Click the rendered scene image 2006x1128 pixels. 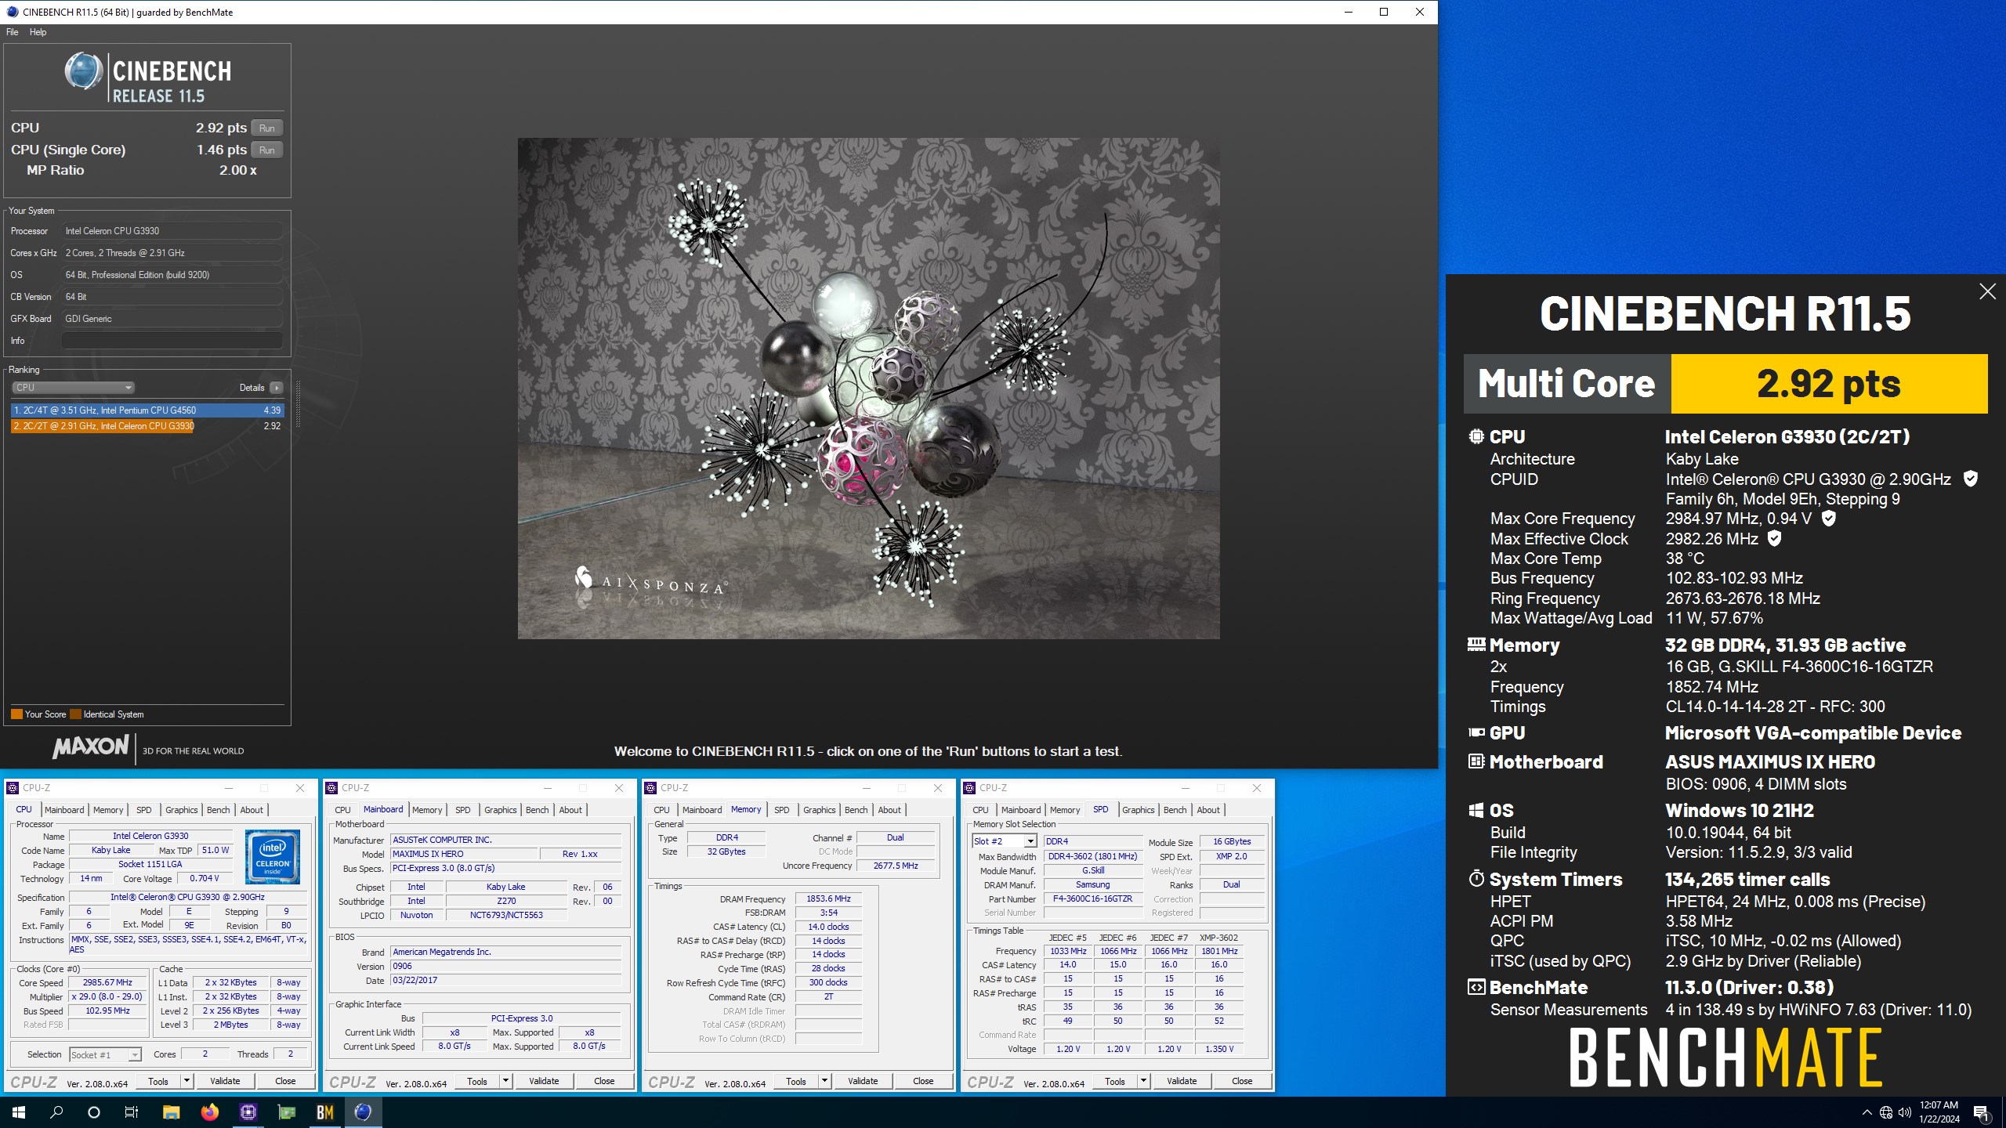(868, 389)
